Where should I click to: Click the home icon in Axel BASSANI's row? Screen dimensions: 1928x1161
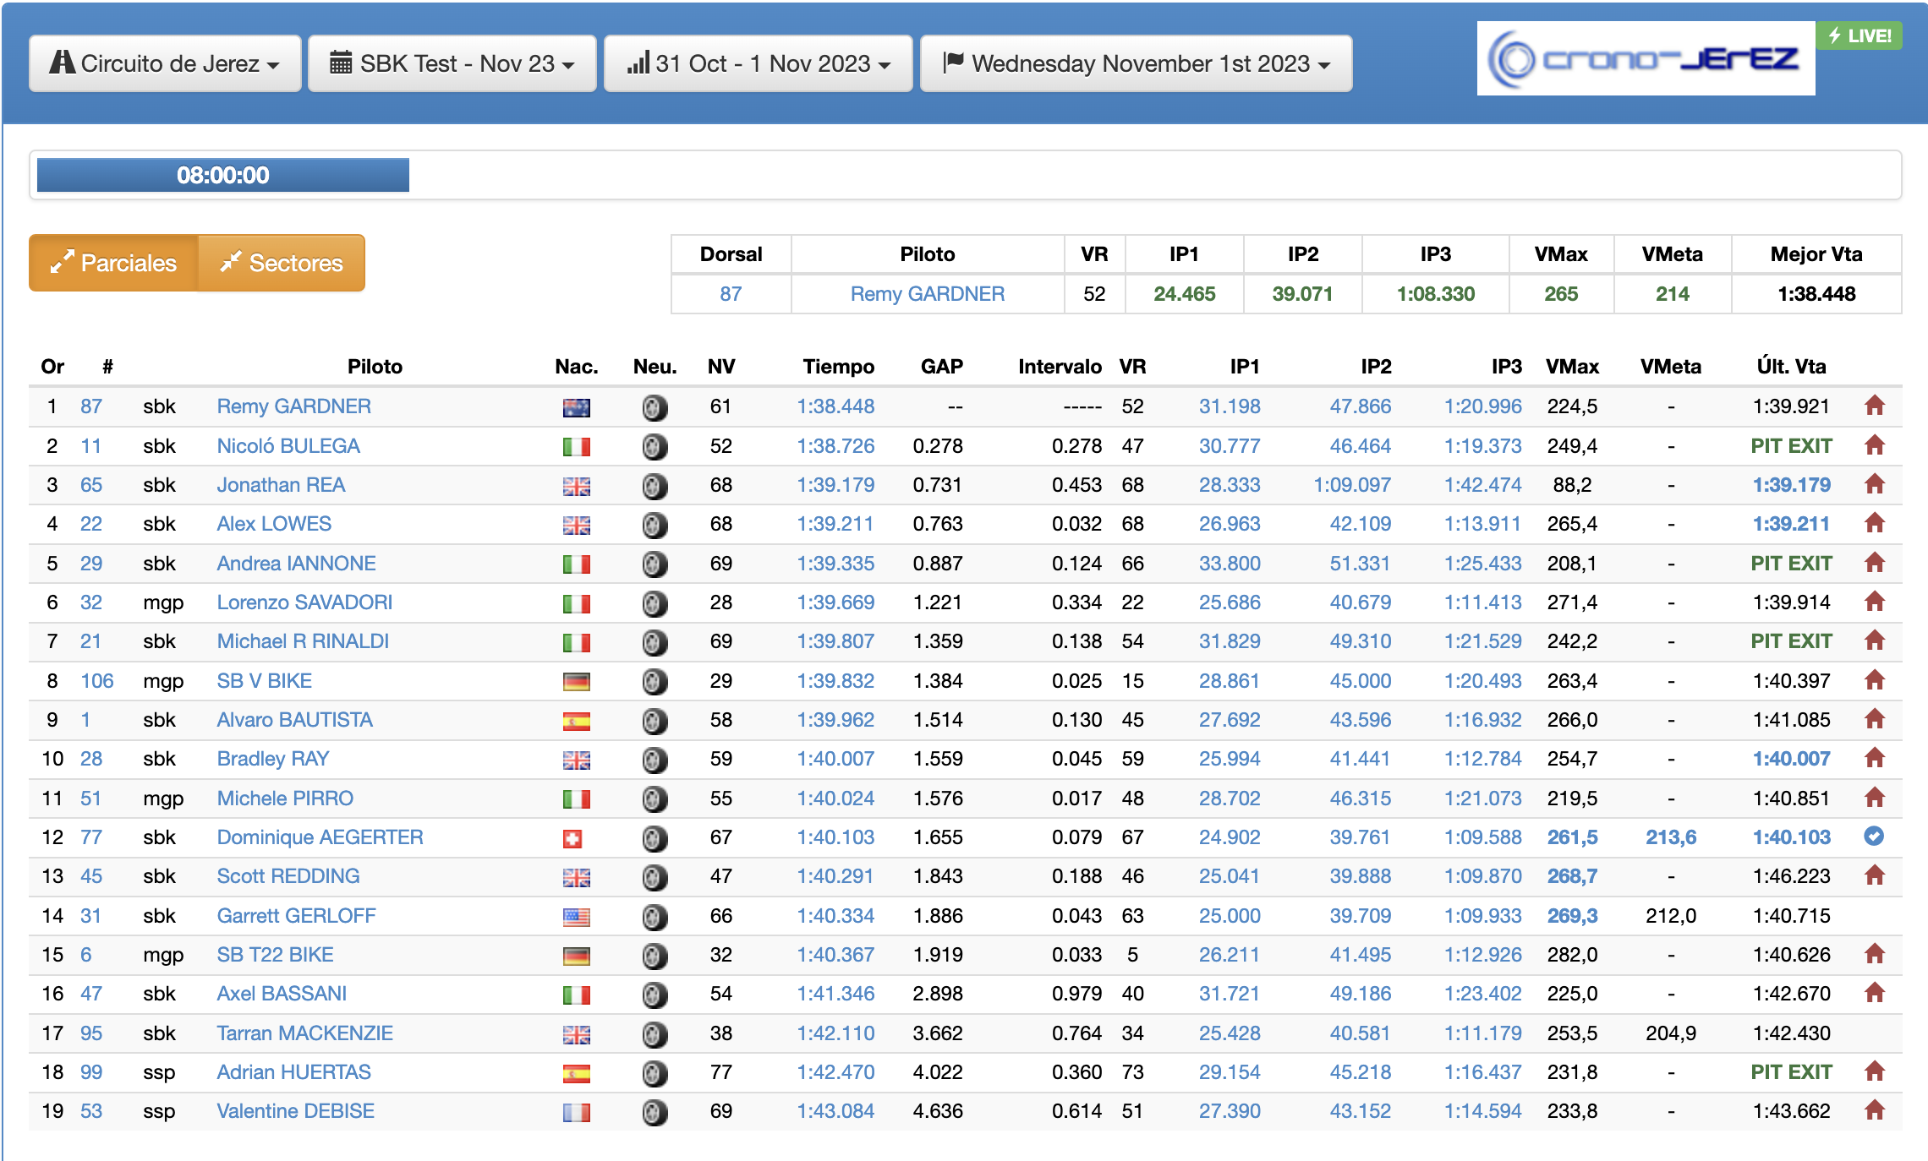(1875, 993)
